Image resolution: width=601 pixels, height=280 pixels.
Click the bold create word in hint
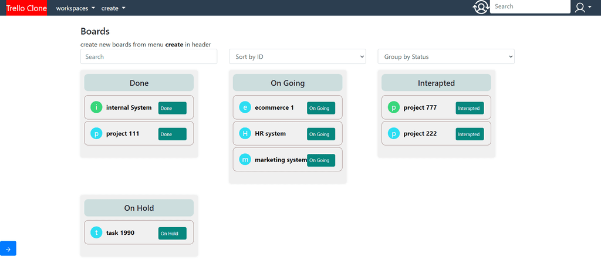(174, 45)
